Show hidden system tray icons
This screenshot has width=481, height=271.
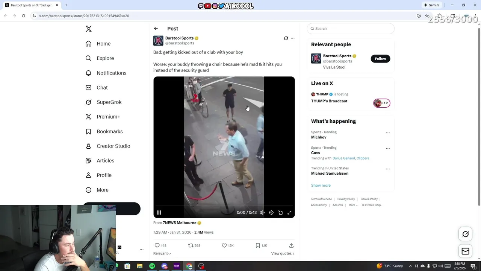[x=410, y=266]
